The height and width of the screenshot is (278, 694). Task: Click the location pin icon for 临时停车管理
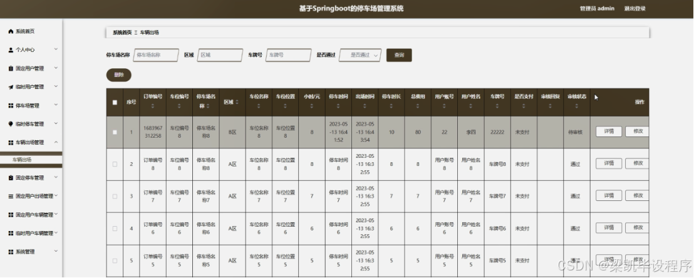coord(11,124)
